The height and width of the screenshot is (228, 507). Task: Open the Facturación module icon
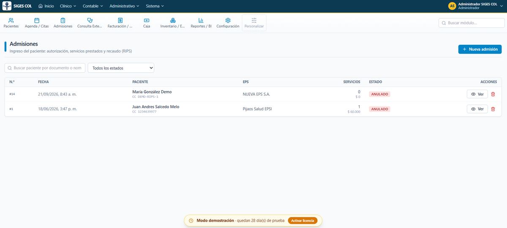(x=120, y=20)
